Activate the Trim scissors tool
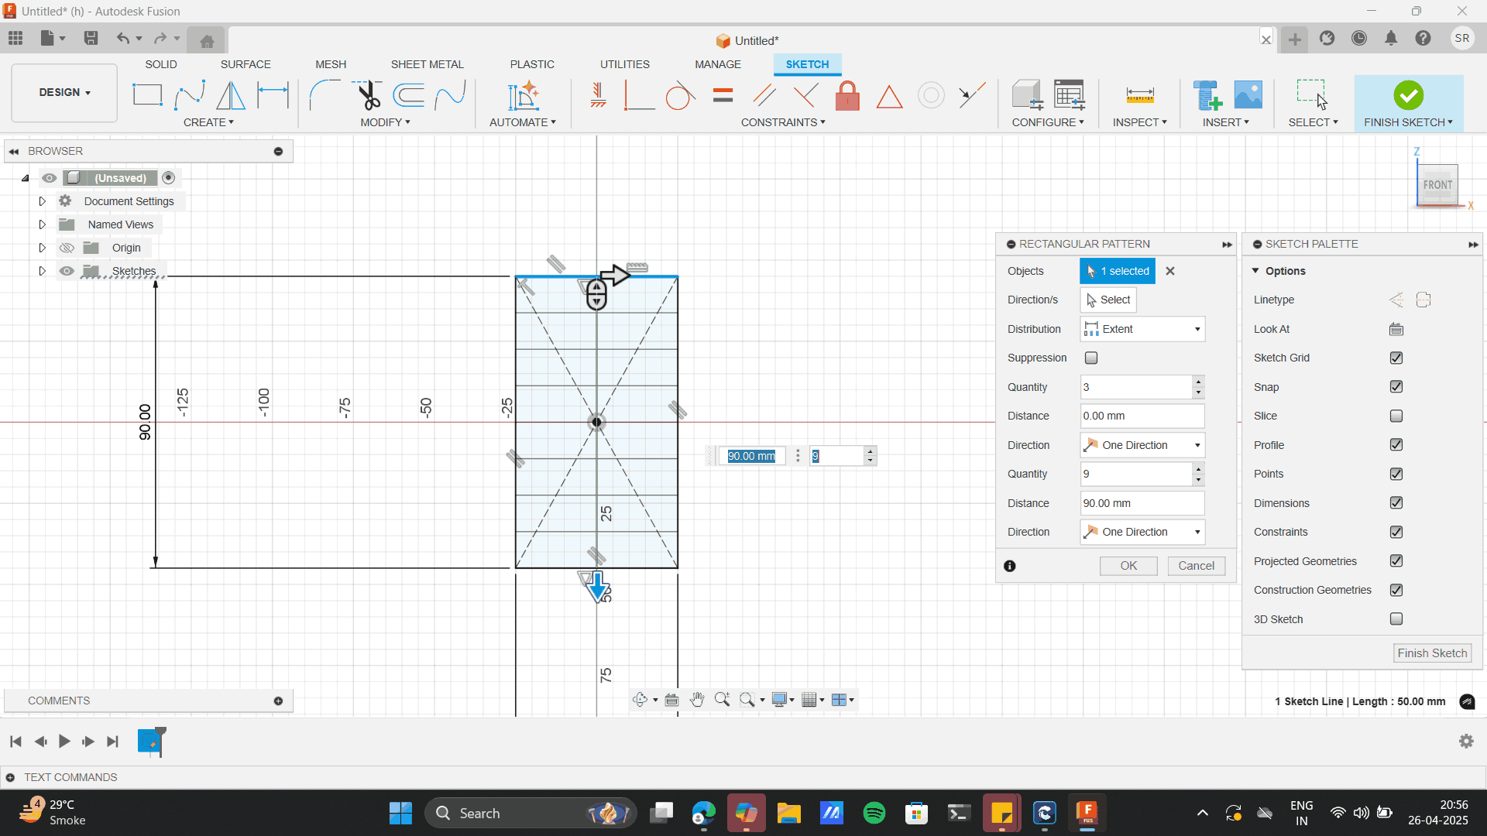Screen dimensions: 1487x836 click(367, 95)
